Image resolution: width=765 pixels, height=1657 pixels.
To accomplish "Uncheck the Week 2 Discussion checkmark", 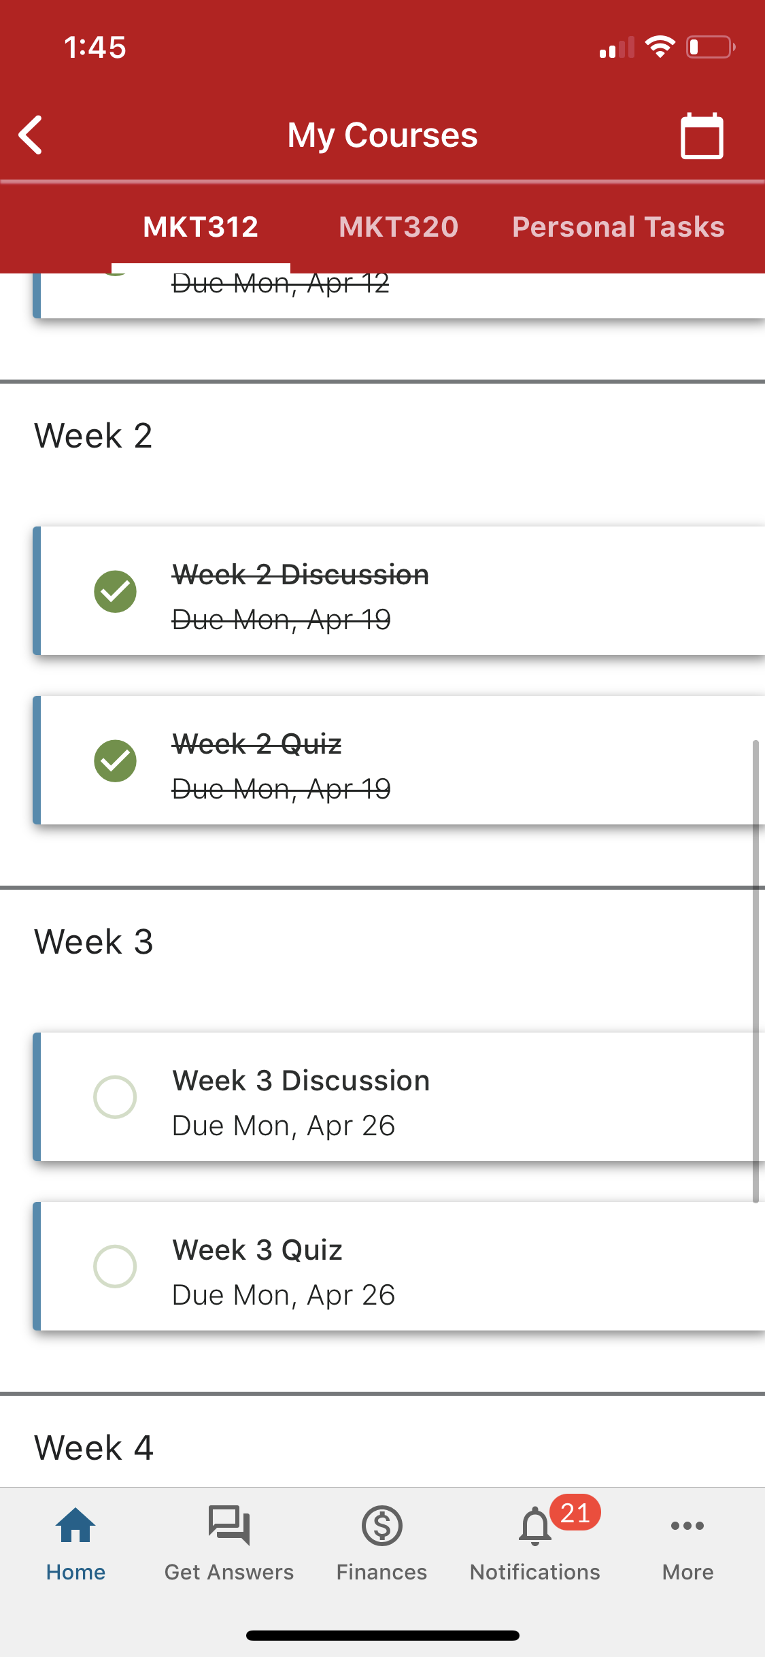I will tap(115, 591).
